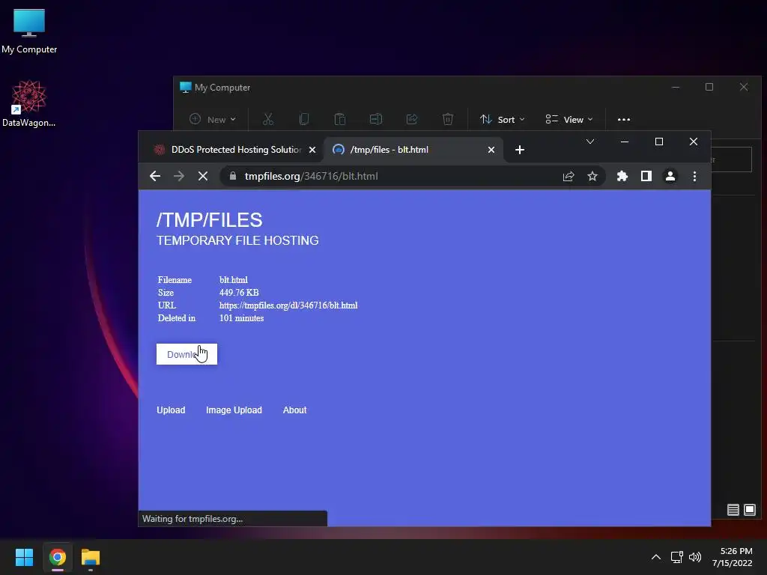Click Cut scissors icon in My Computer
Viewport: 767px width, 575px height.
tap(268, 119)
